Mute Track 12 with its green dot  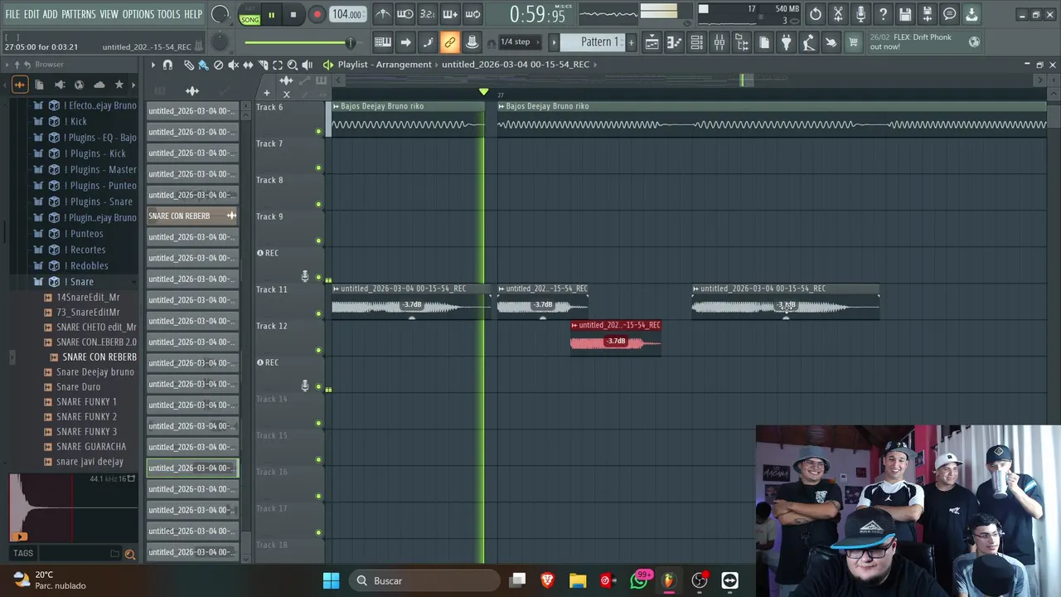(318, 351)
